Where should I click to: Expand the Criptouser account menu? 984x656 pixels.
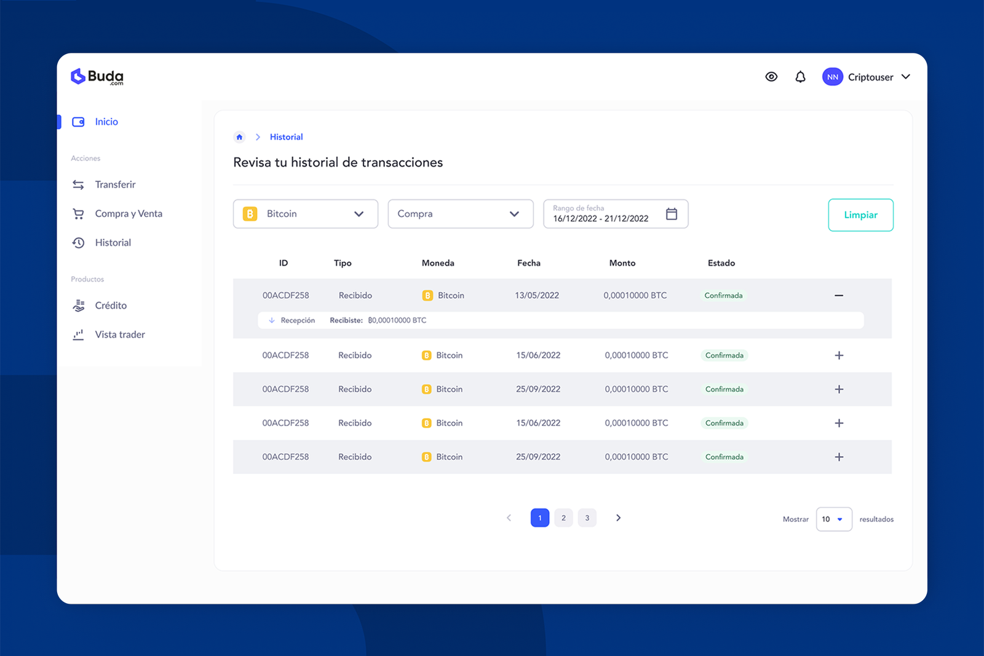click(x=905, y=77)
